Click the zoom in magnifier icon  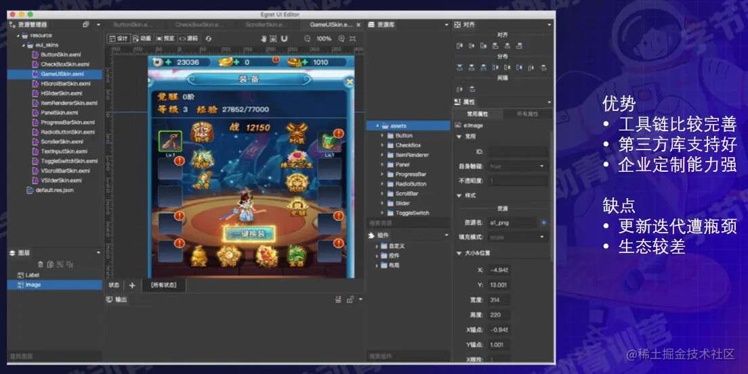341,39
